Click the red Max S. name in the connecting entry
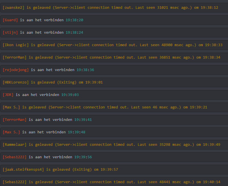 tap(11, 132)
